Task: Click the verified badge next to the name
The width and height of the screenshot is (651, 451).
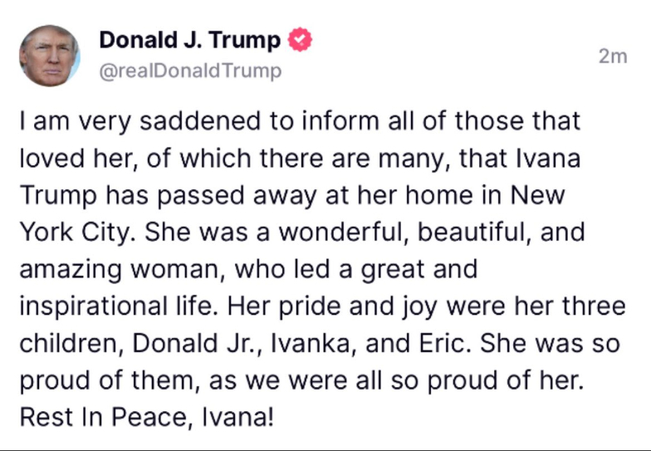Action: tap(300, 41)
